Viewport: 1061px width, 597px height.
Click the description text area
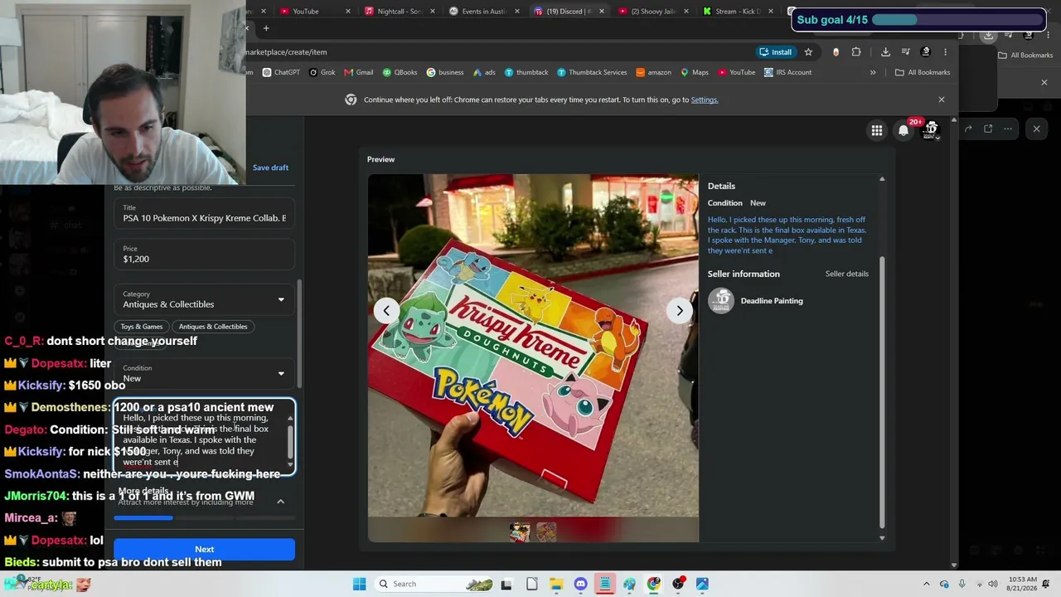[204, 438]
